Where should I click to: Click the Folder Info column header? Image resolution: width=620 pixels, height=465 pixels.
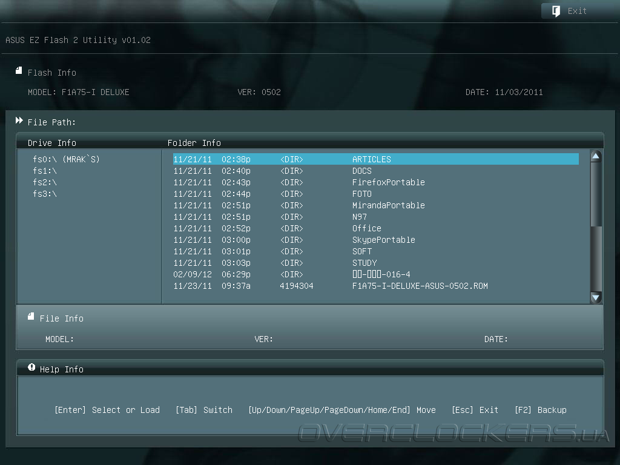point(194,143)
